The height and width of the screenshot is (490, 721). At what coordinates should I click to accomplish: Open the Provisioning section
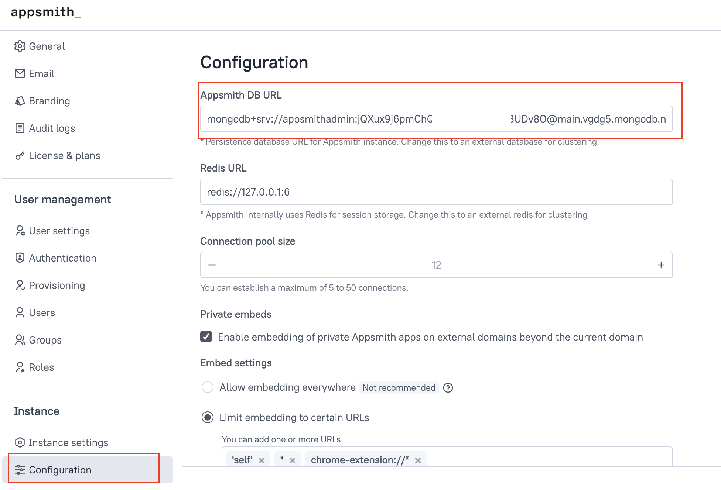click(x=57, y=285)
